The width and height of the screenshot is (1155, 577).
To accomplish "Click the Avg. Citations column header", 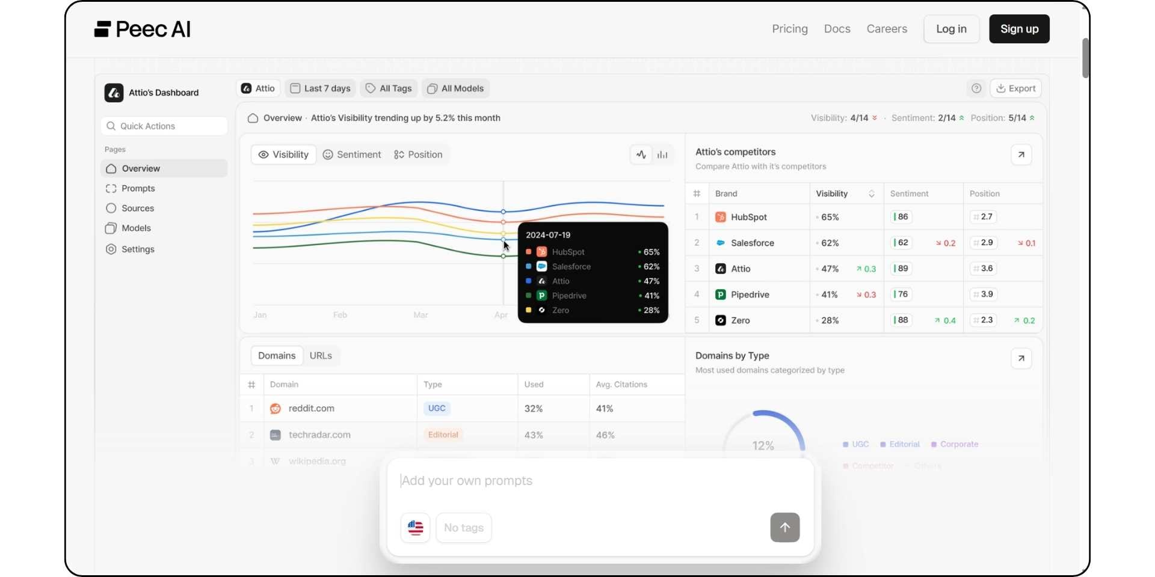I will 621,385.
